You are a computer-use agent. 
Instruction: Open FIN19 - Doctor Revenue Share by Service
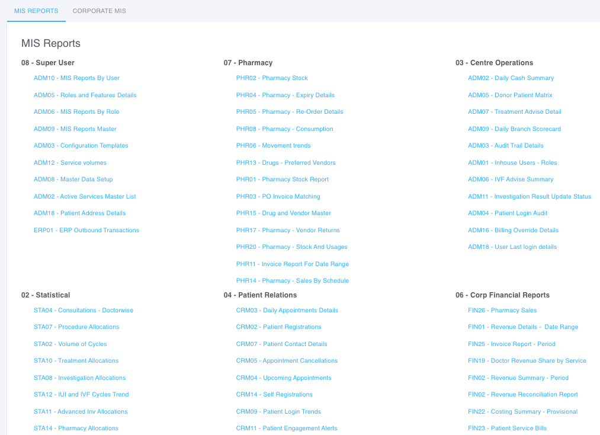[x=527, y=361]
